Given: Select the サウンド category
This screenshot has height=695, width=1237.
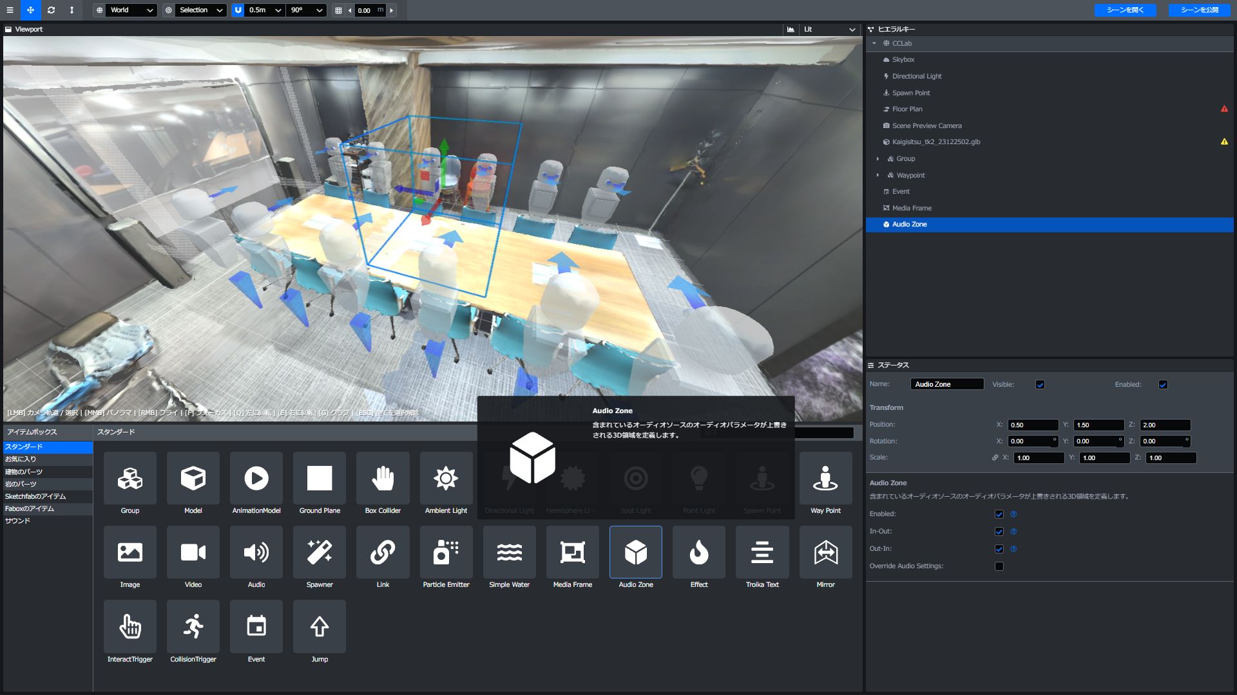Looking at the screenshot, I should 48,521.
